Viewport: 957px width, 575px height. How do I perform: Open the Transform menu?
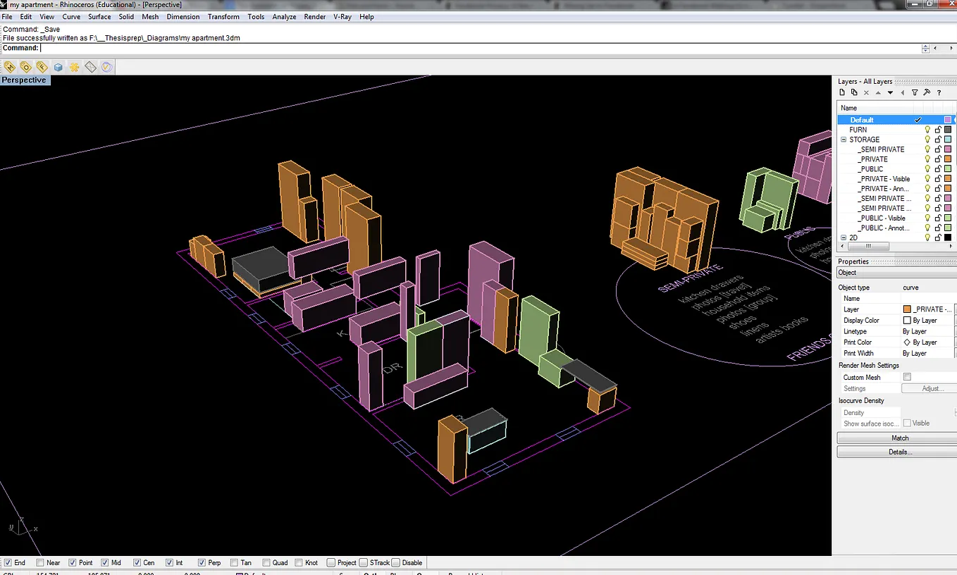point(223,16)
